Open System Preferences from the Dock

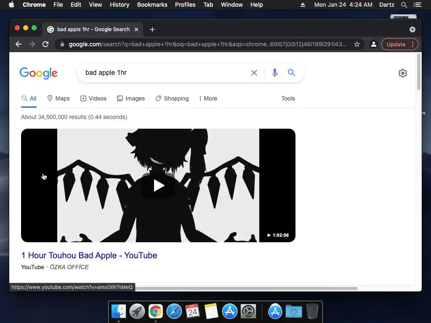pos(248,312)
